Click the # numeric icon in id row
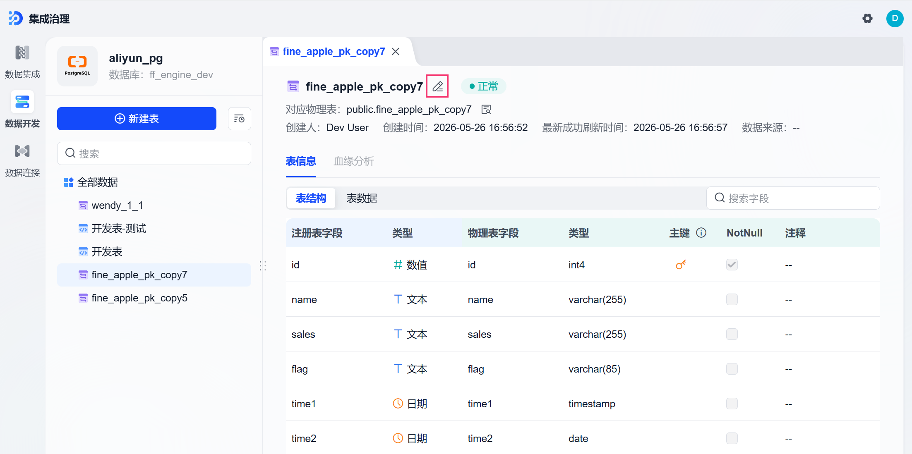This screenshot has width=912, height=454. coord(398,265)
